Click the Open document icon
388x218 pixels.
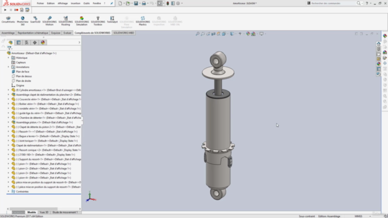(128, 3)
